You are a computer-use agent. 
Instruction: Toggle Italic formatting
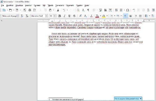[x=64, y=16]
